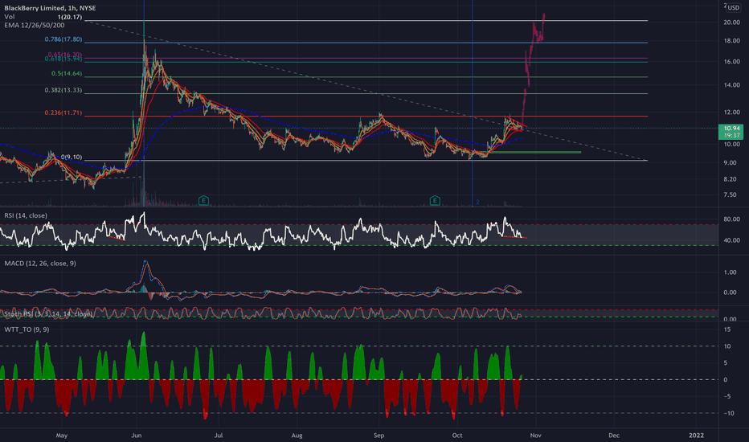Click the Vol indicator label
Screen dimensions: 749x442
(10, 16)
